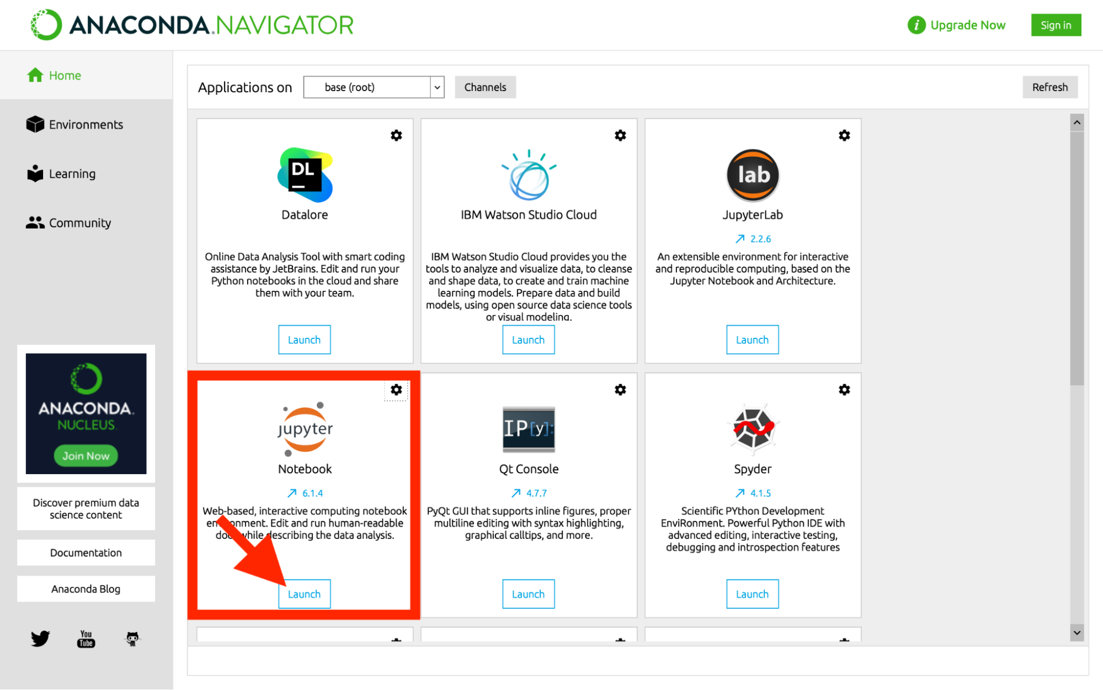Open the Community section
The image size is (1103, 690).
pyautogui.click(x=79, y=222)
